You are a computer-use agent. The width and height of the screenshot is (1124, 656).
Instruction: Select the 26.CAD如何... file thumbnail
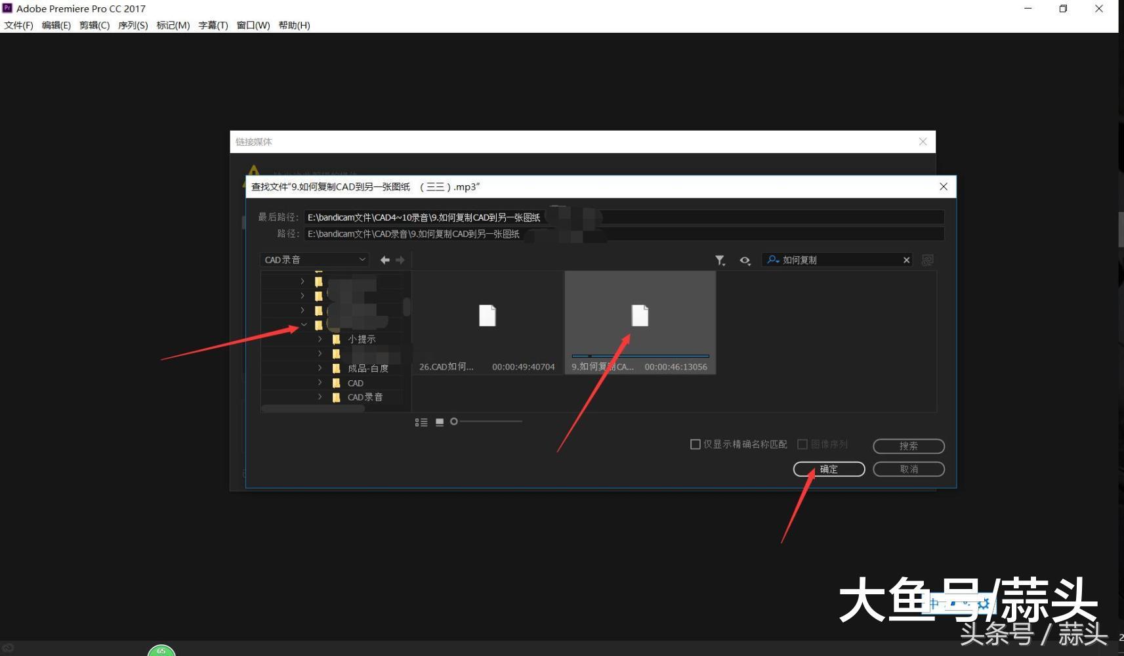[488, 323]
